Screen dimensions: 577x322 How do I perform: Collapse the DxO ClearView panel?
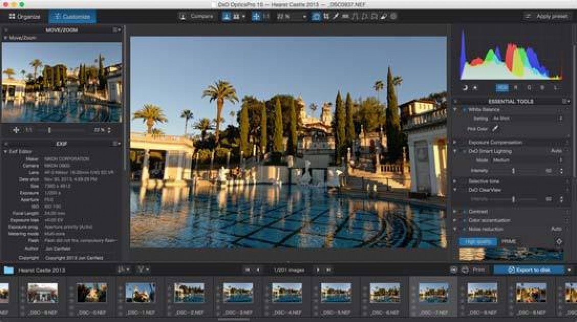pyautogui.click(x=456, y=190)
